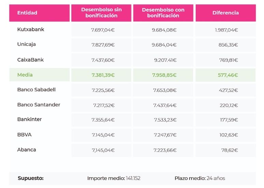
Task: Click the Importe medio 141.152 text
Action: [x=114, y=178]
